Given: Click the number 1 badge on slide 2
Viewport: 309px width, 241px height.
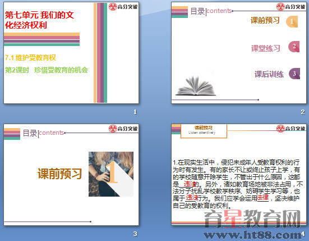Looking at the screenshot, I should pyautogui.click(x=292, y=21).
